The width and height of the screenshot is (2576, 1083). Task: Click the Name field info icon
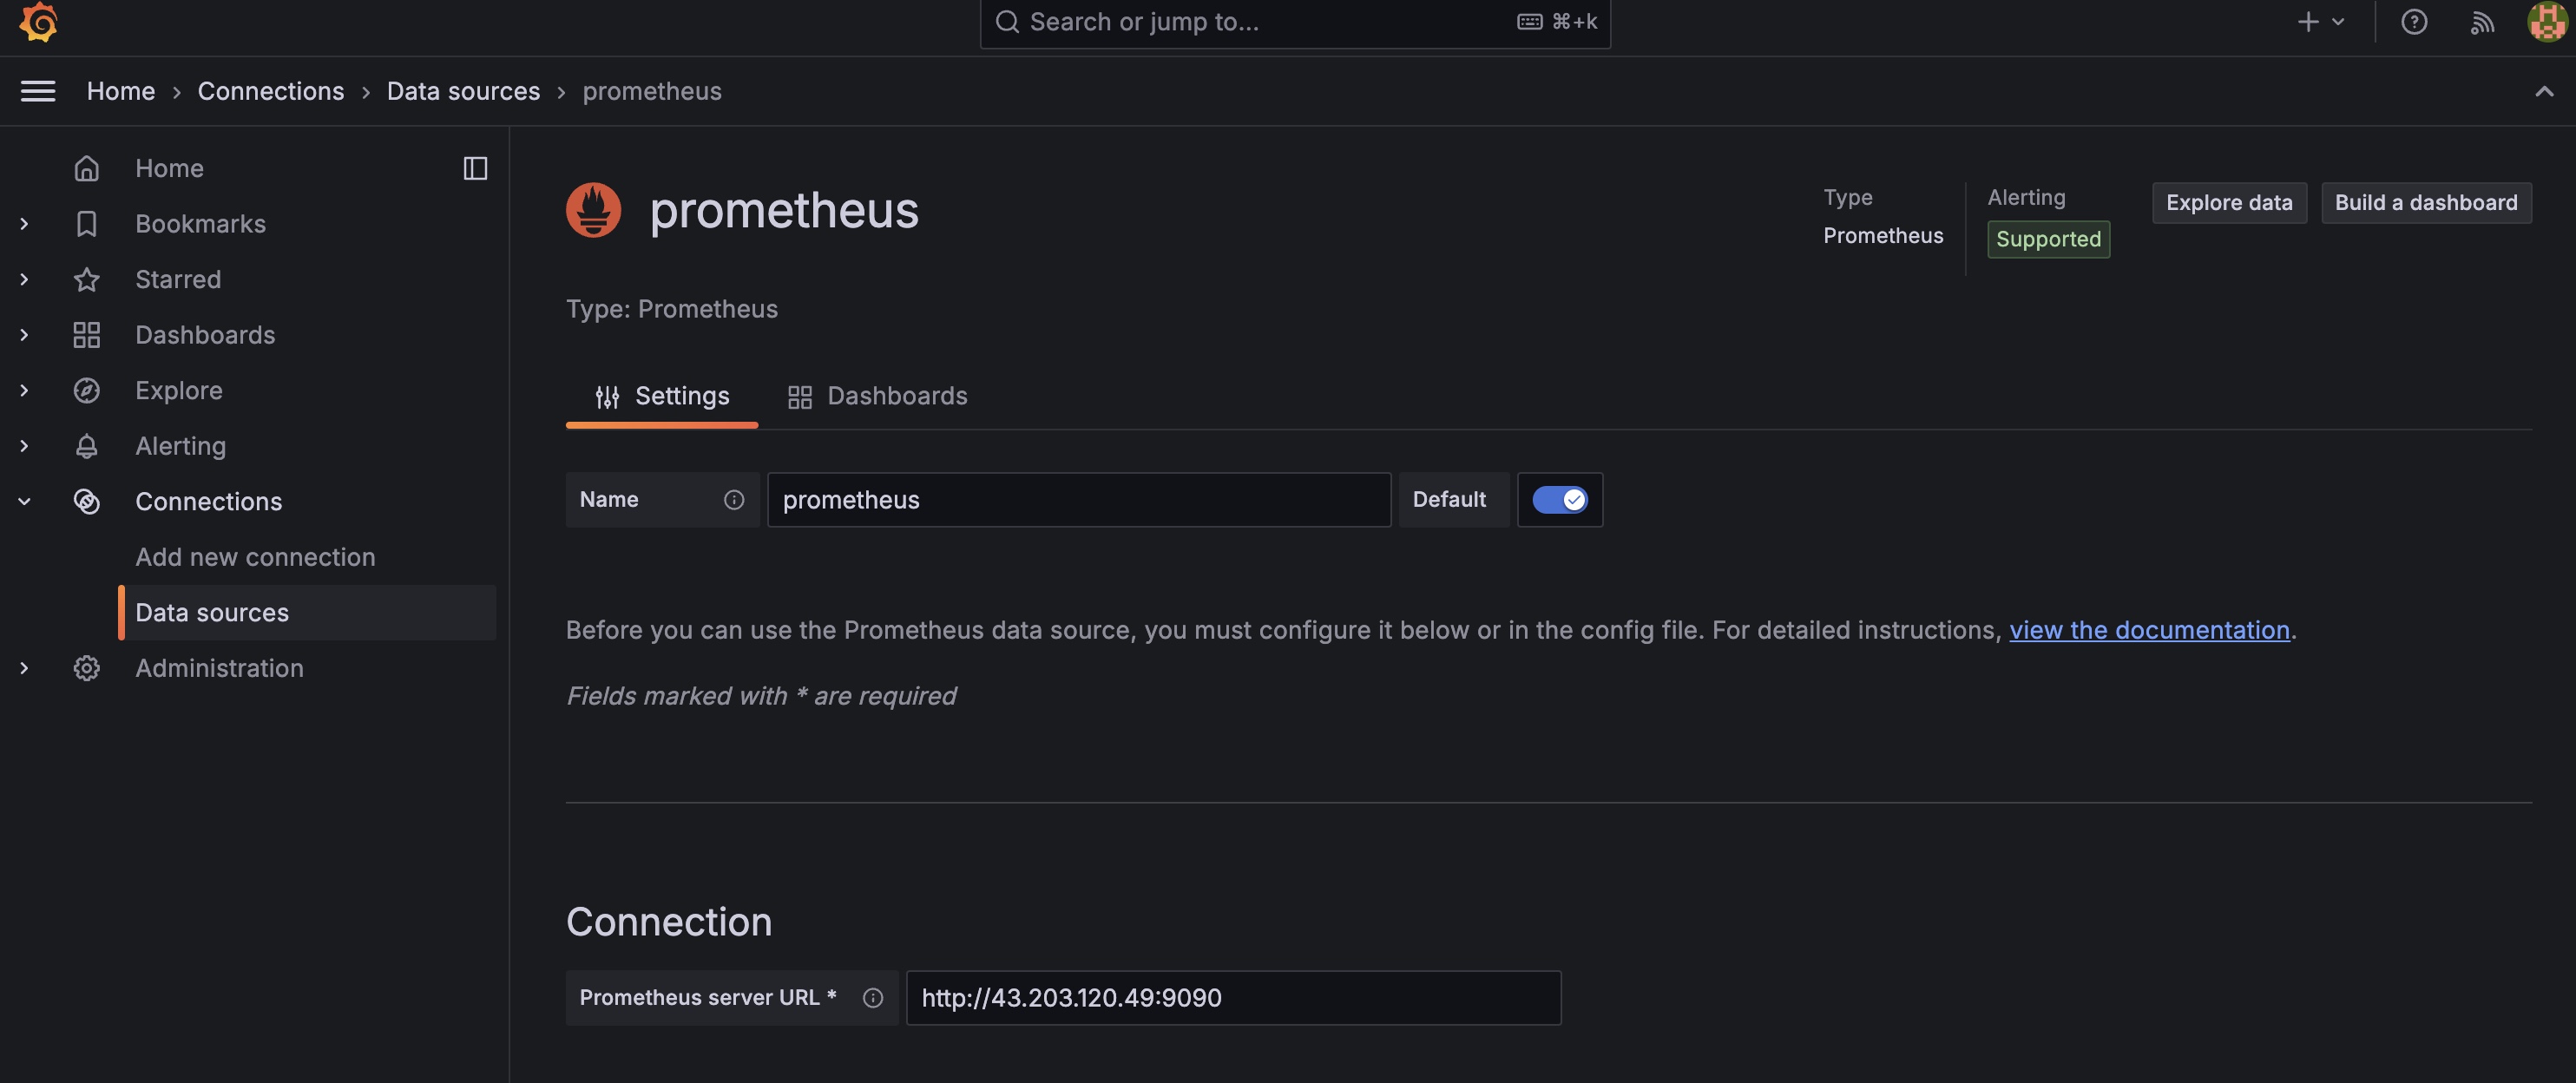[733, 500]
